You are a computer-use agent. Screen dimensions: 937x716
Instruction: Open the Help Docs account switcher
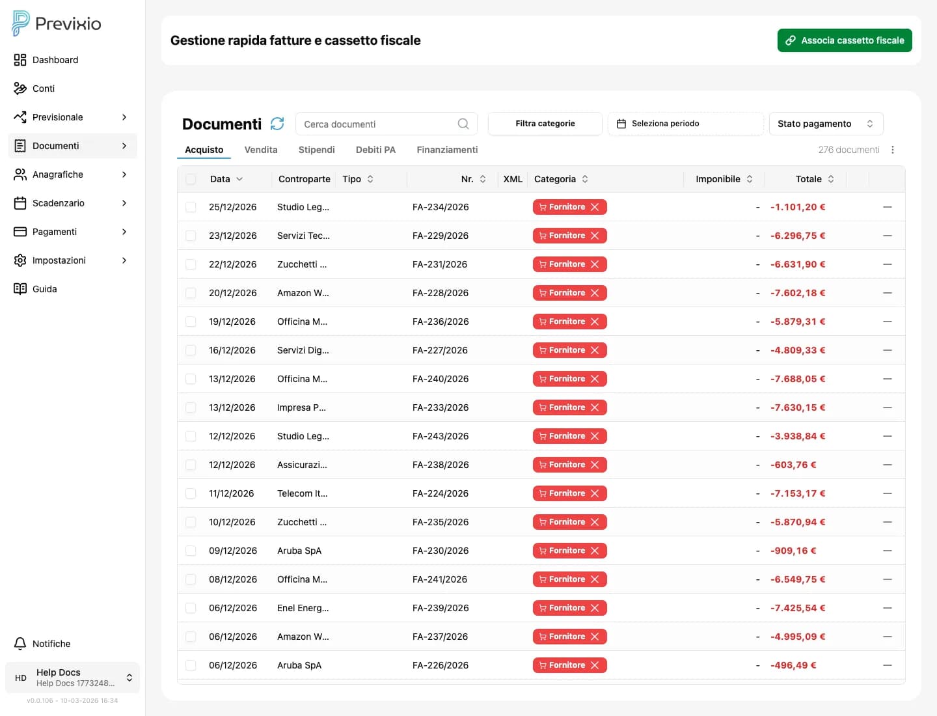tap(72, 678)
